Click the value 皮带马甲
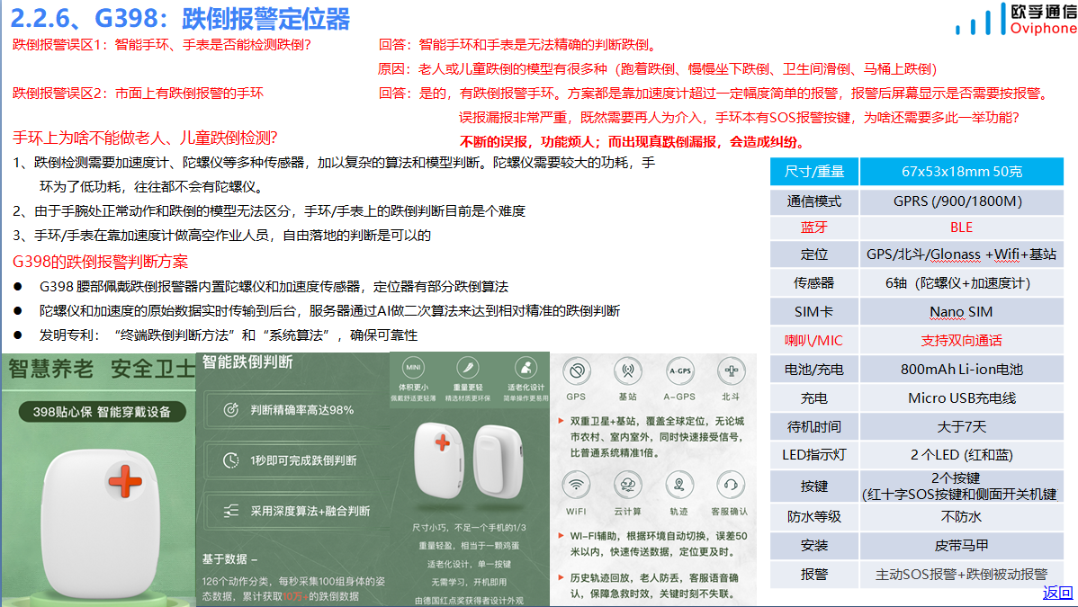The width and height of the screenshot is (1078, 607). (961, 546)
